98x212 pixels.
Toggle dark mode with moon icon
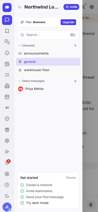(7, 196)
